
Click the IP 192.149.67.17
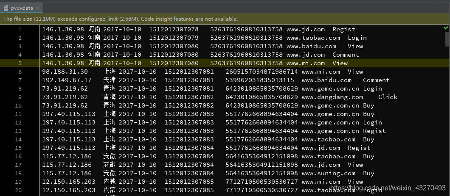click(x=67, y=80)
